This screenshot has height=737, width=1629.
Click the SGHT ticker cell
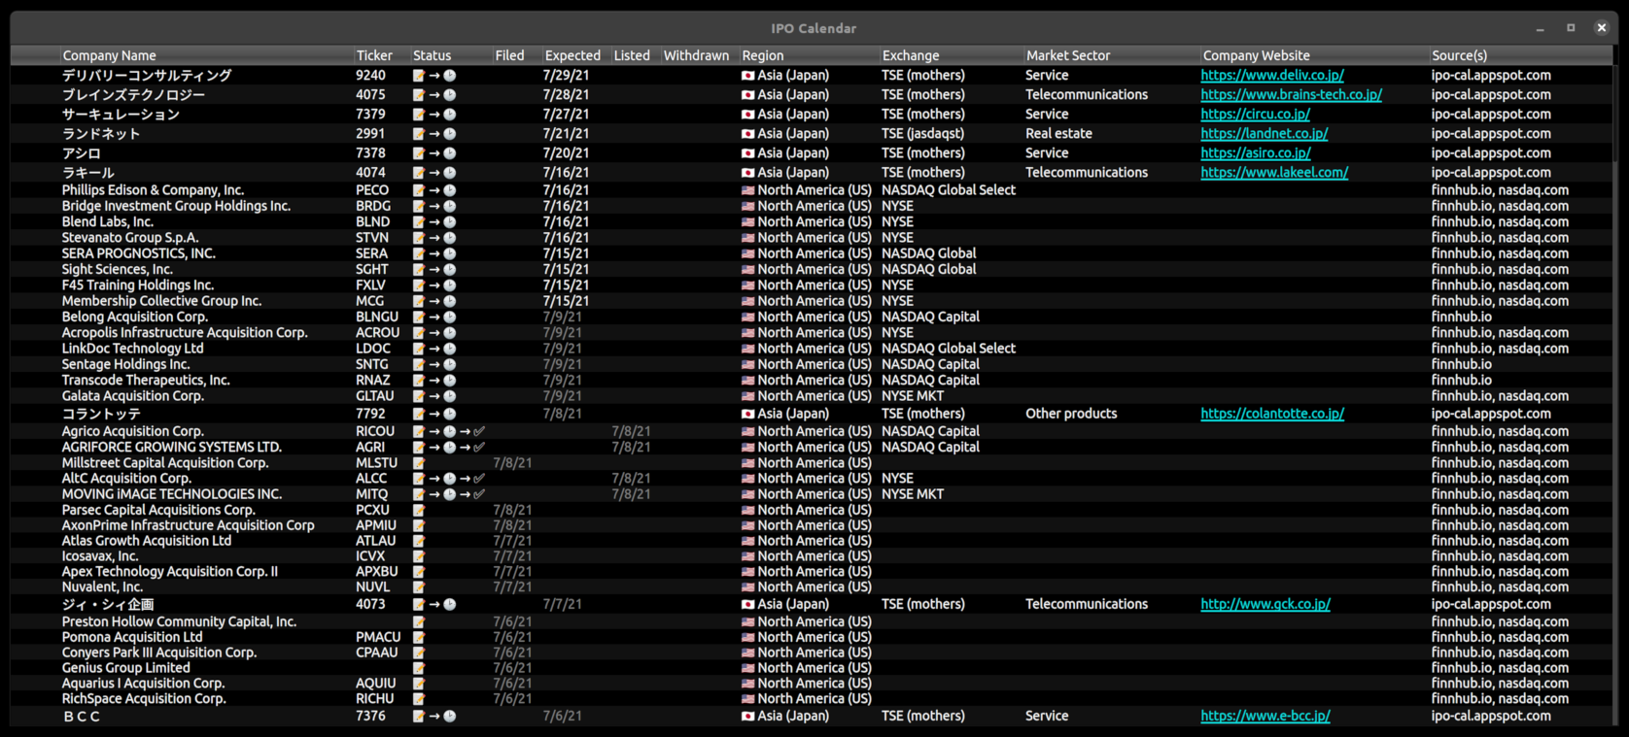coord(371,269)
